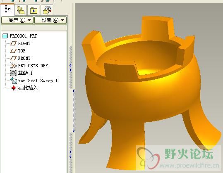Click the red 在此插入 insert arrow

click(x=14, y=88)
